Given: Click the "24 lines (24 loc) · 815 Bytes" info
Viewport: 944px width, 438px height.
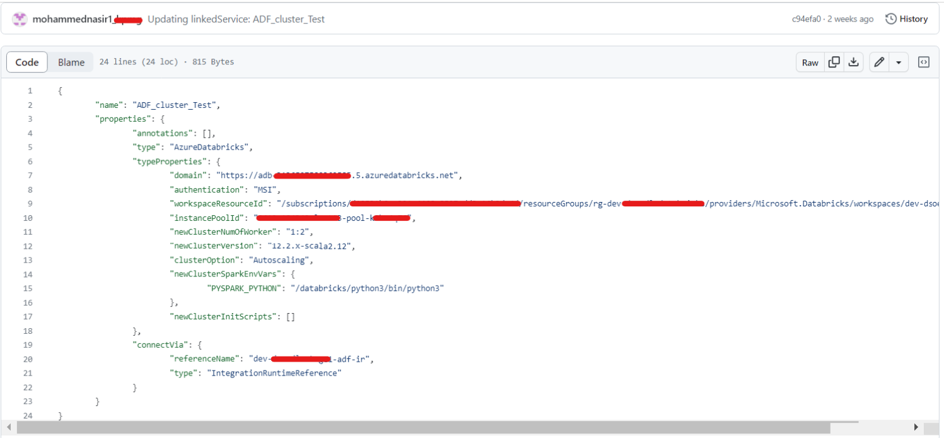Looking at the screenshot, I should [166, 62].
